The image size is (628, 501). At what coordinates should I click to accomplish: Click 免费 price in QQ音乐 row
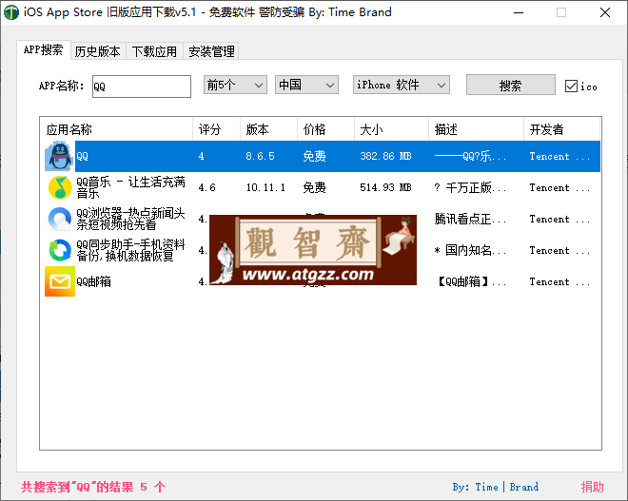coord(314,187)
